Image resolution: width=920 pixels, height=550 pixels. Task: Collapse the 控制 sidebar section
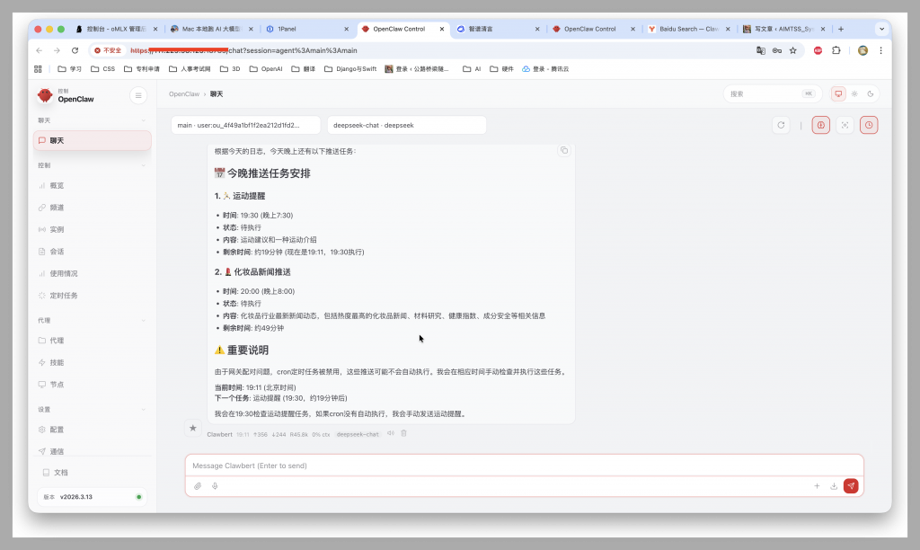click(x=145, y=165)
